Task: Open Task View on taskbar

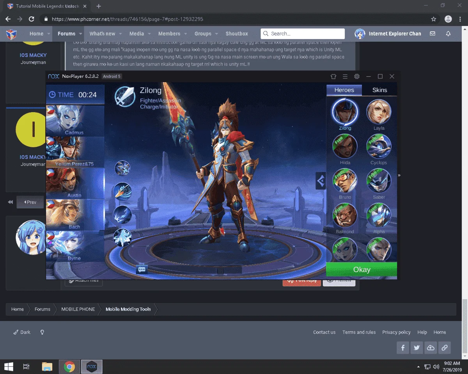Action: click(27, 367)
